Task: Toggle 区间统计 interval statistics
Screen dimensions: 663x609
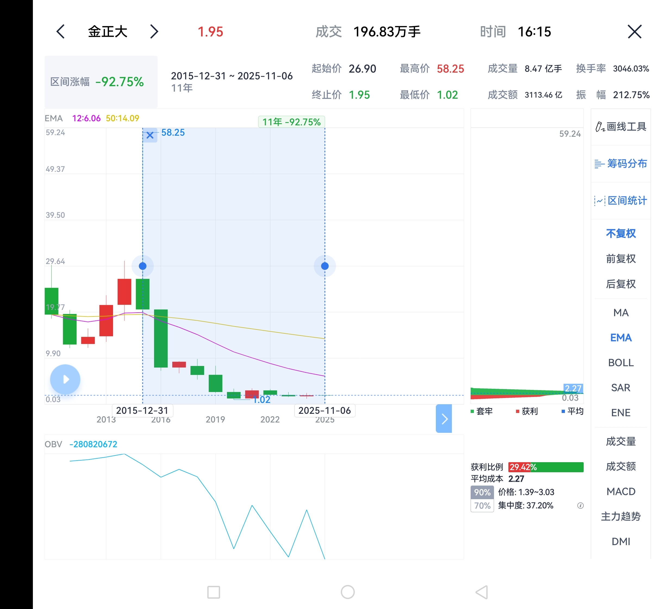Action: point(621,200)
